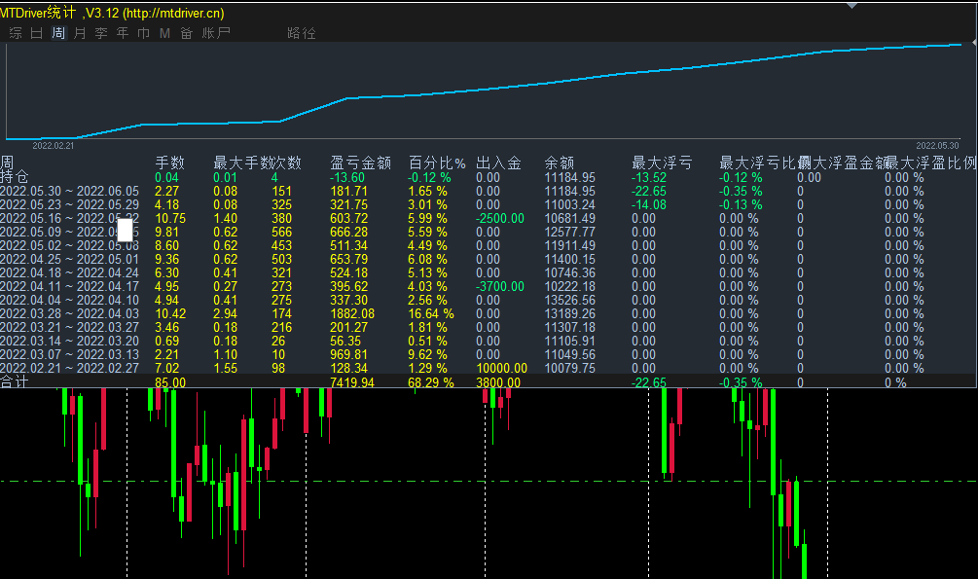Click the 最大浮亏 column header

coord(662,163)
